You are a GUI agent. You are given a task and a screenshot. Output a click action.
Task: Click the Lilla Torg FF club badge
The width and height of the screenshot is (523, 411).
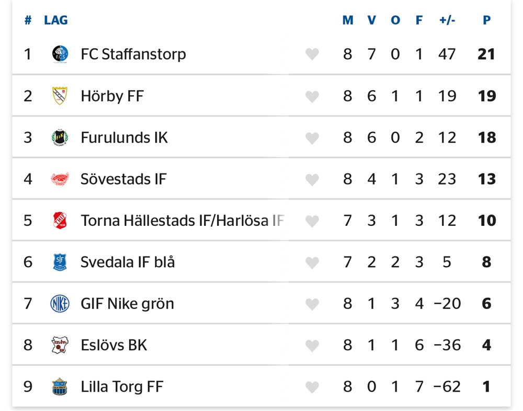click(60, 386)
